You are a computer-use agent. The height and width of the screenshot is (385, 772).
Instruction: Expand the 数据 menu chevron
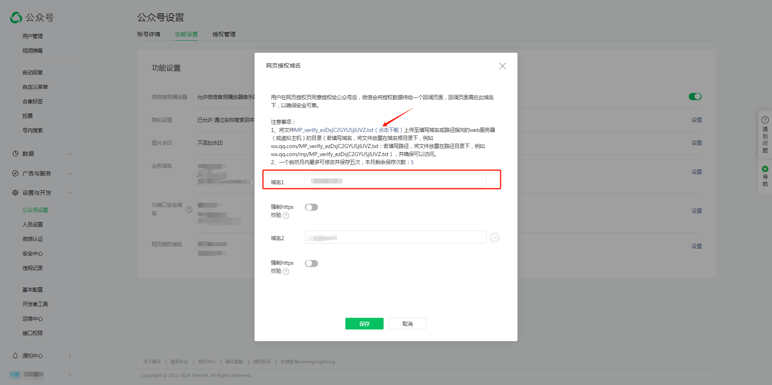70,154
